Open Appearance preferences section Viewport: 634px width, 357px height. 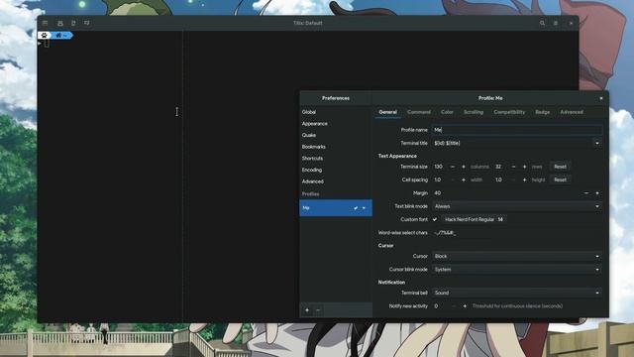pos(336,124)
